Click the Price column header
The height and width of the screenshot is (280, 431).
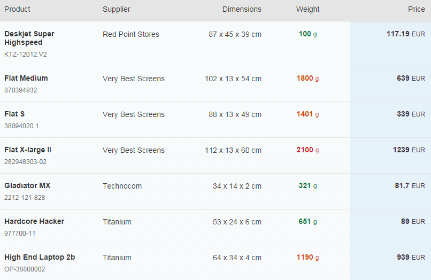(x=416, y=9)
